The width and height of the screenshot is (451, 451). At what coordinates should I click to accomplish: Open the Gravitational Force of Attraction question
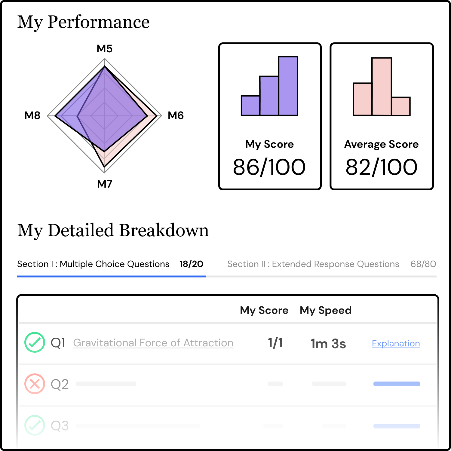(153, 343)
